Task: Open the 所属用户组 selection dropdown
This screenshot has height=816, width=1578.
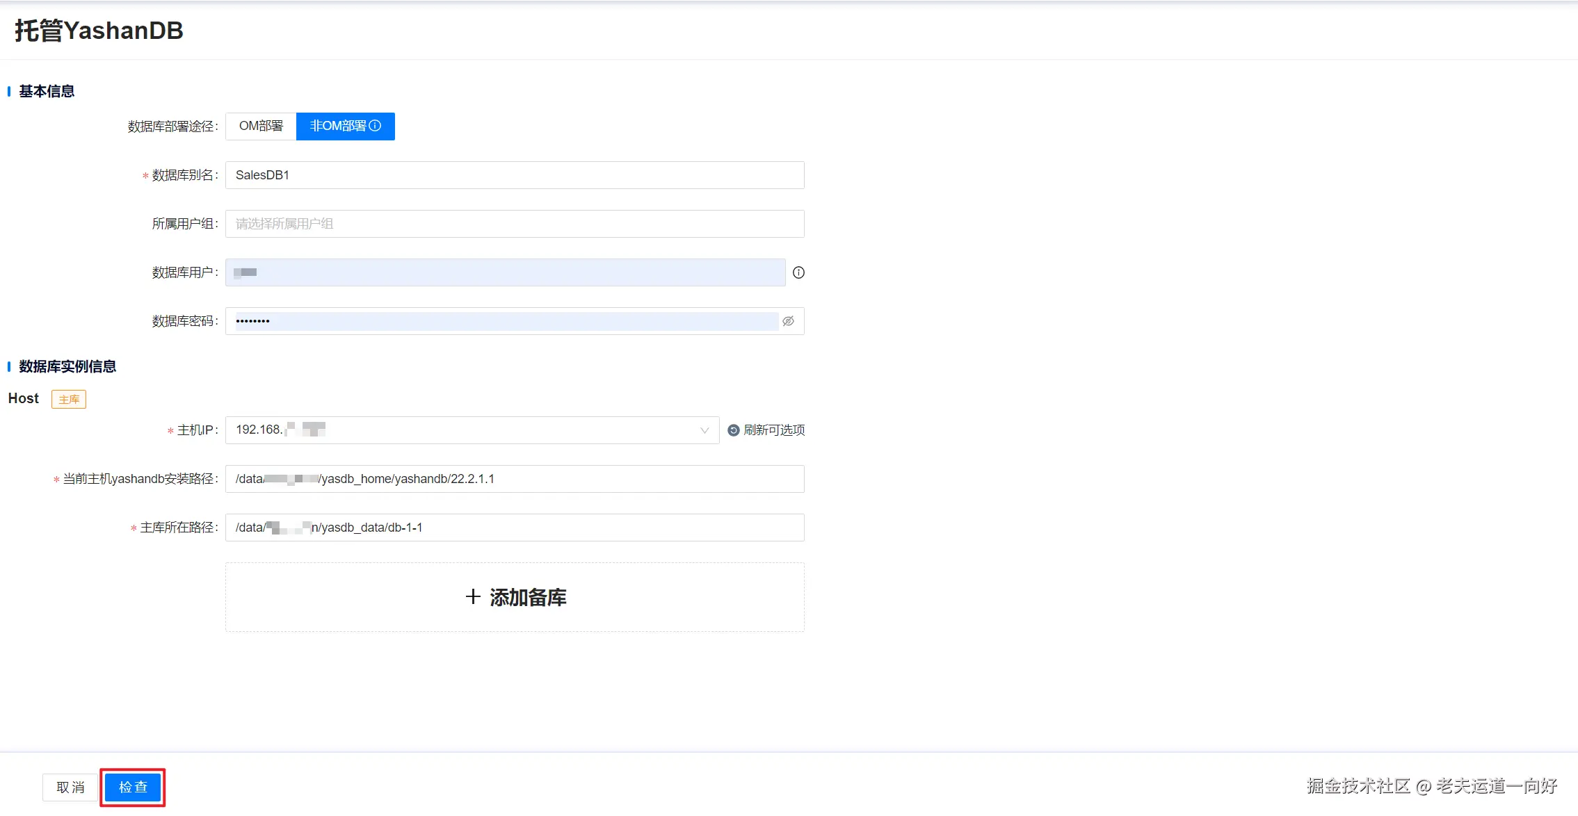Action: (514, 224)
